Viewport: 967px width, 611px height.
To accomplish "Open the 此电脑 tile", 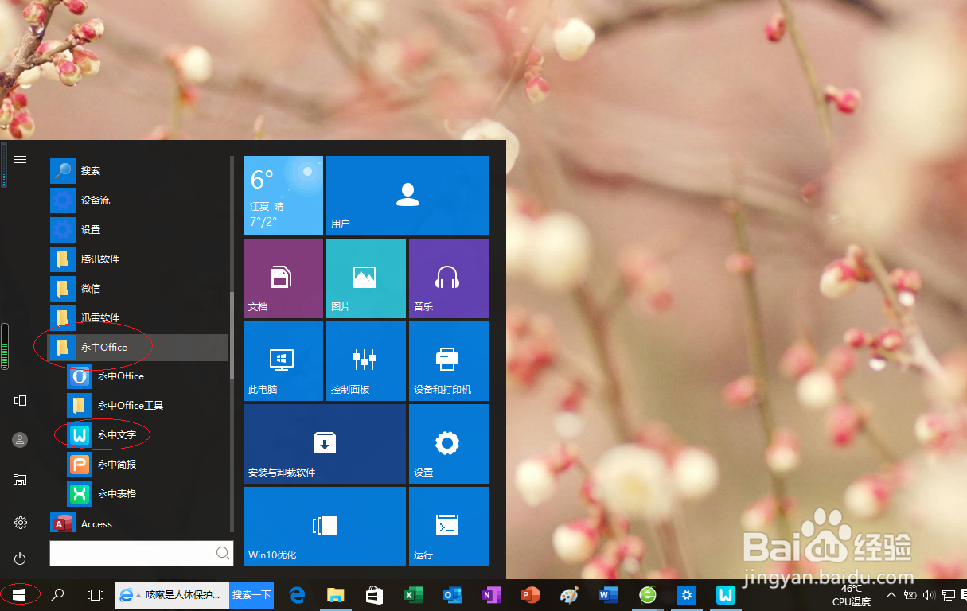I will [x=283, y=361].
